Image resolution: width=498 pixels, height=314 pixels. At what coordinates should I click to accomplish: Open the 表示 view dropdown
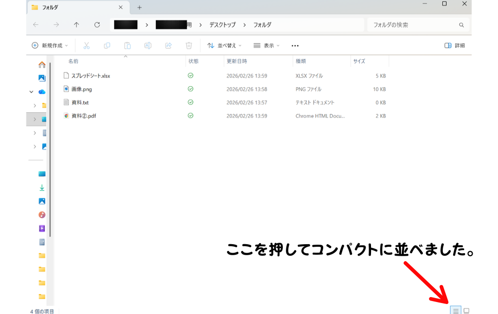(x=266, y=45)
